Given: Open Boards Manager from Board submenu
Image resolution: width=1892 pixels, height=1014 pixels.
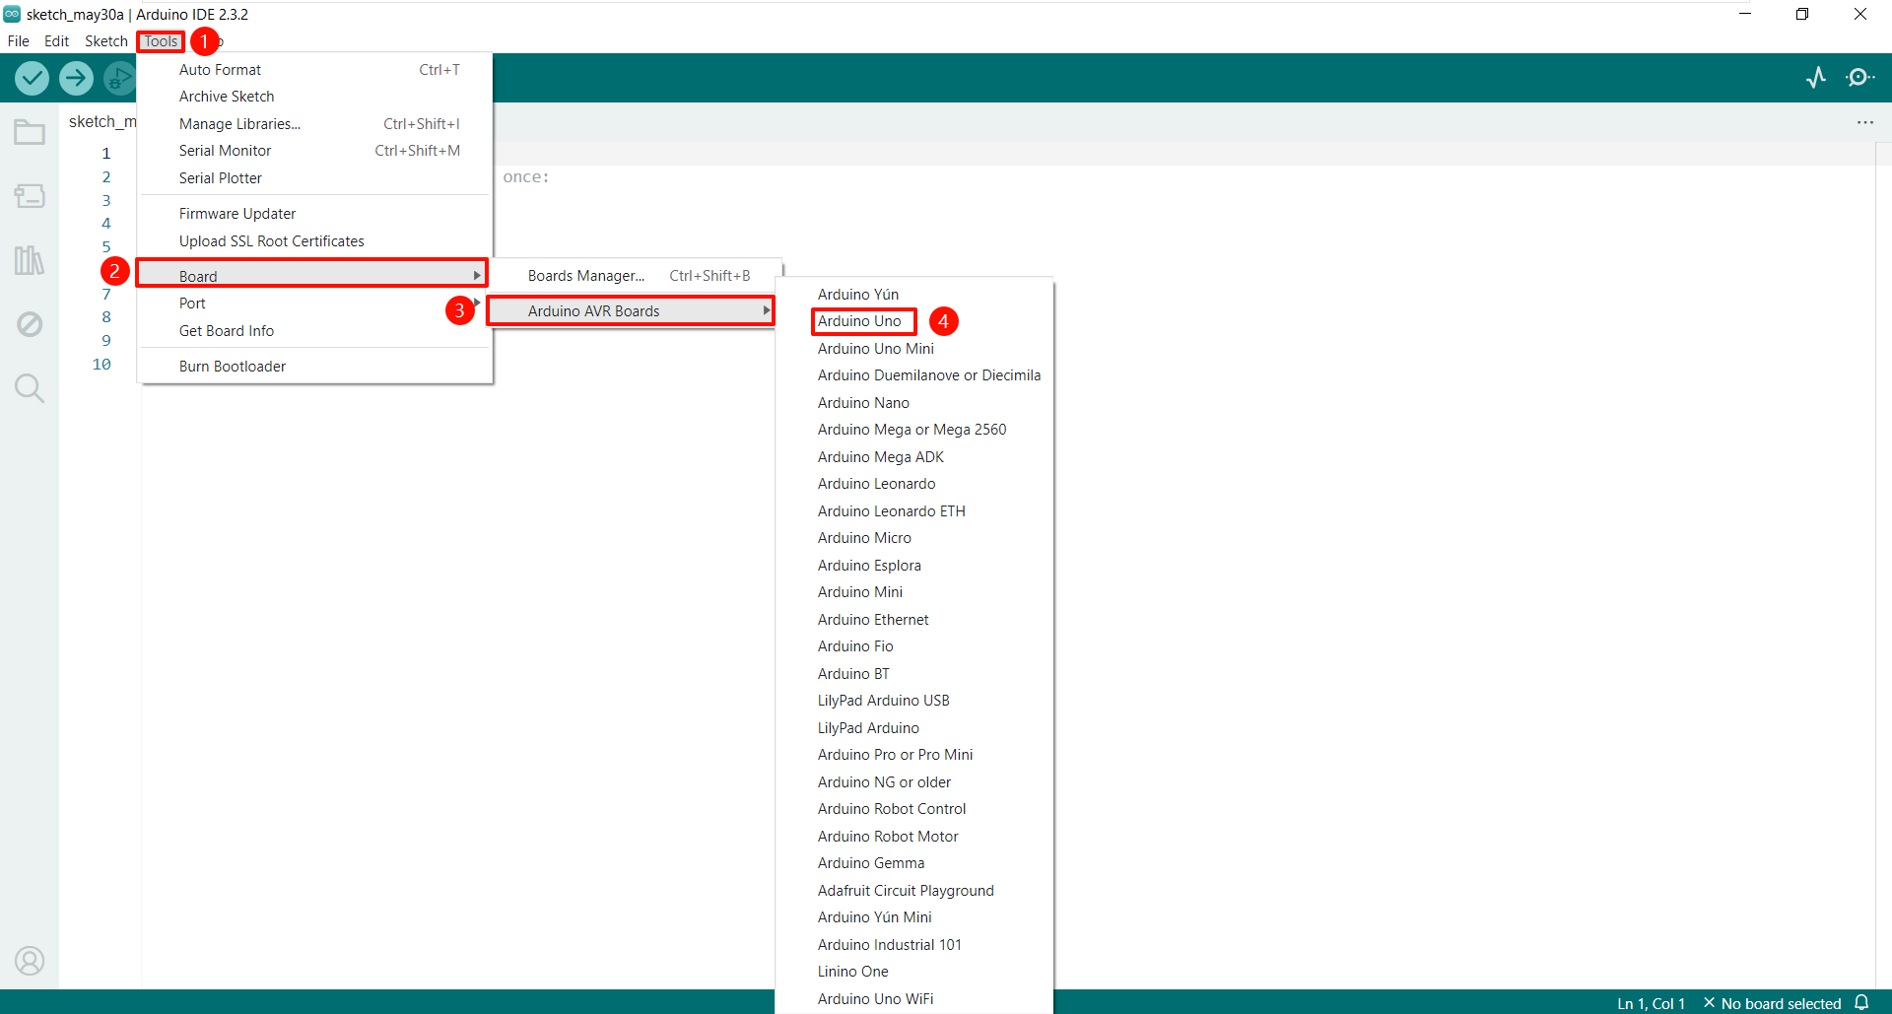Looking at the screenshot, I should pyautogui.click(x=636, y=276).
